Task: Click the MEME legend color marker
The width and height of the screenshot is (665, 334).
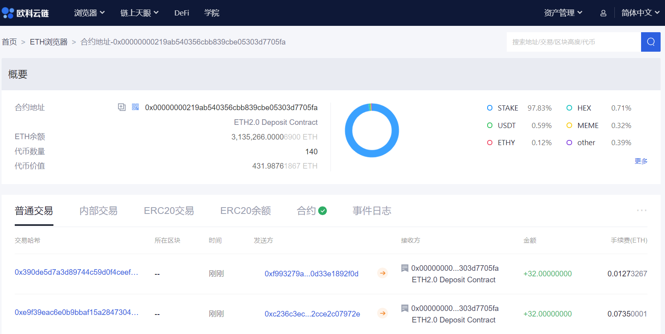Action: point(569,125)
